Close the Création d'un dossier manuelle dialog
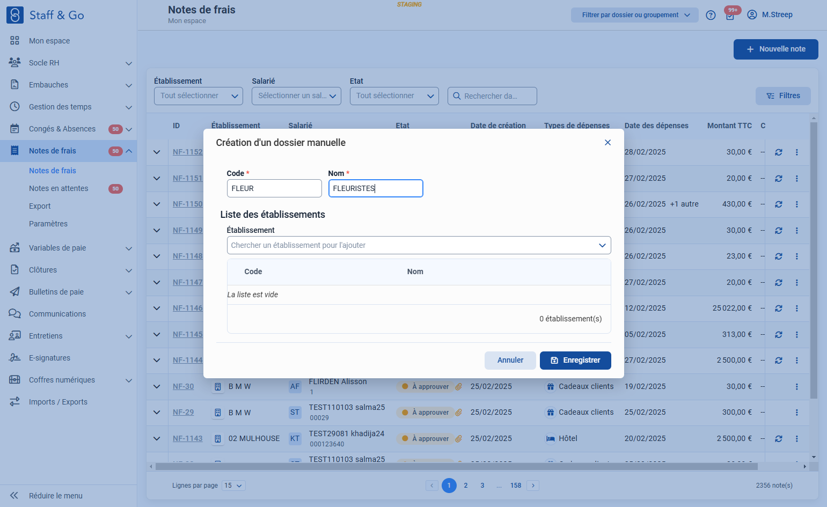Screen dimensions: 827x507 608,142
